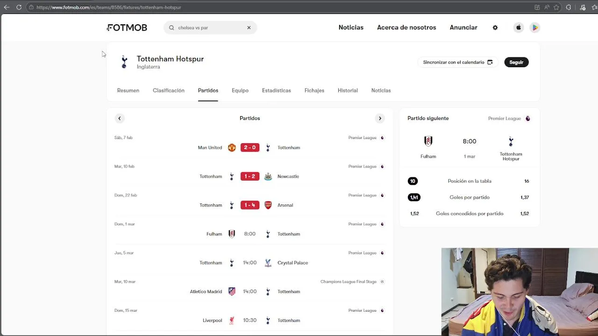Open the Estadísticas tab
The width and height of the screenshot is (598, 336).
click(277, 91)
